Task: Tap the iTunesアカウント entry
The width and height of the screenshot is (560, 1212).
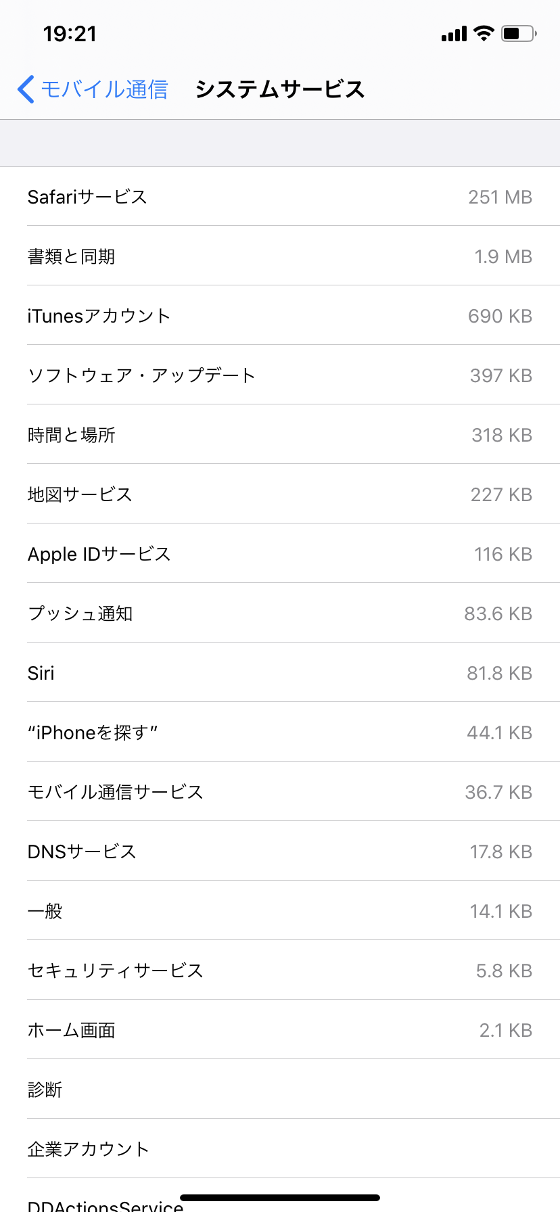Action: (280, 316)
